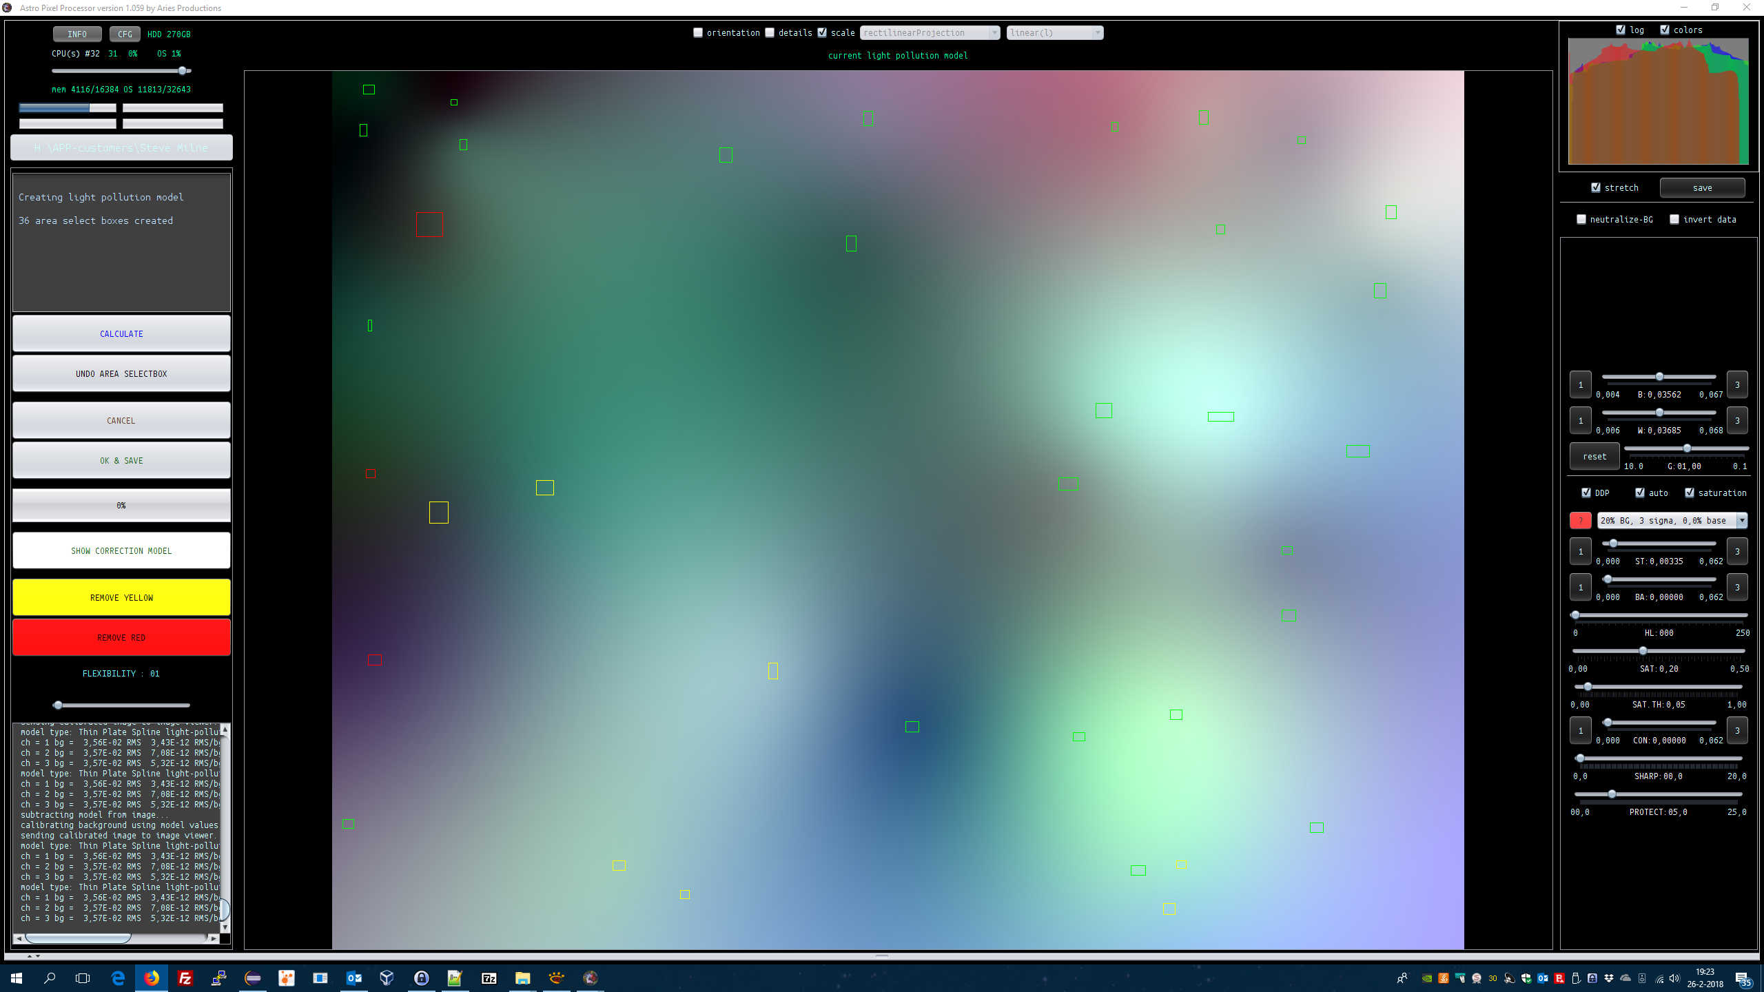Click the FLEXIBILITY slider track
The width and height of the screenshot is (1764, 992).
(121, 705)
